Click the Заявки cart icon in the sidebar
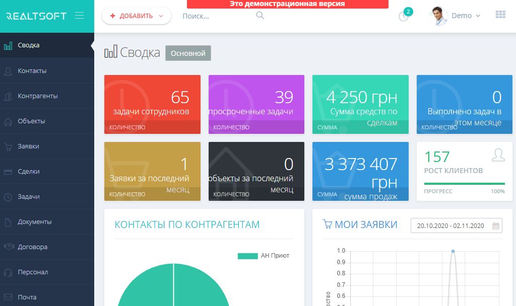The height and width of the screenshot is (306, 516). 8,146
